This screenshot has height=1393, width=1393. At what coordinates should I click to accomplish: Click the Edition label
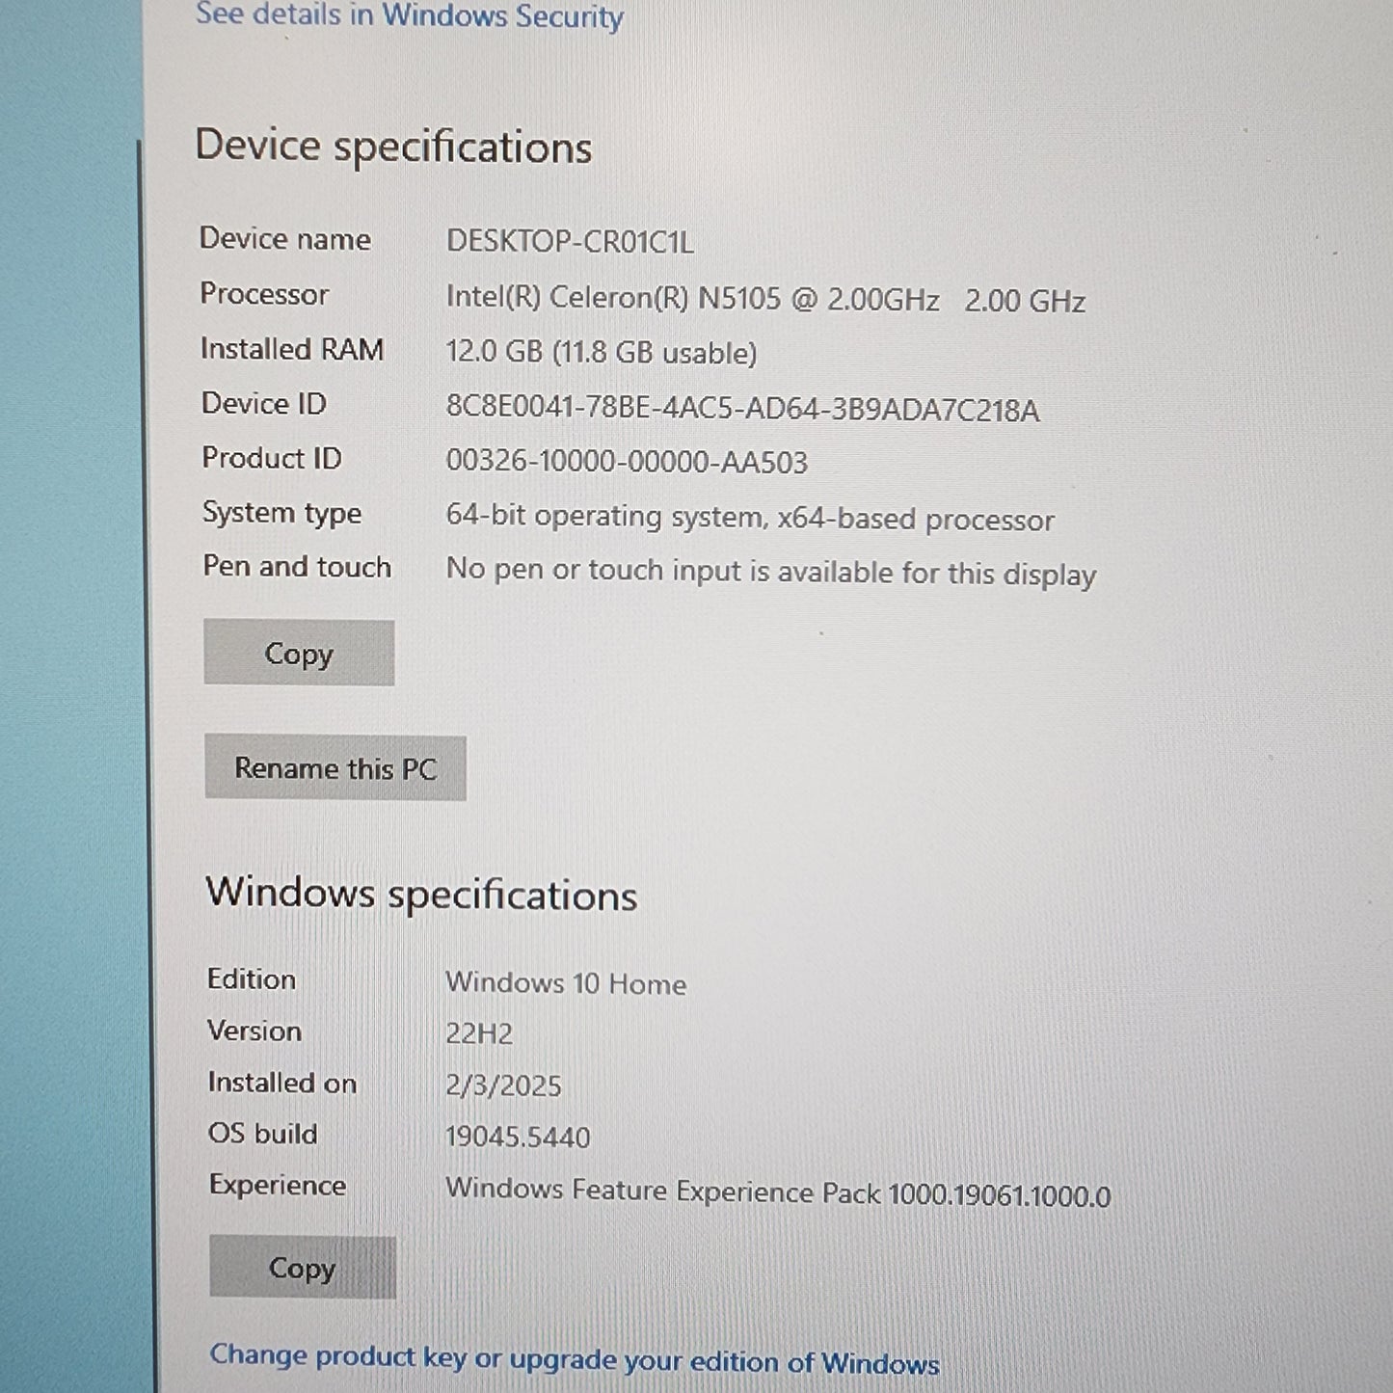tap(252, 979)
